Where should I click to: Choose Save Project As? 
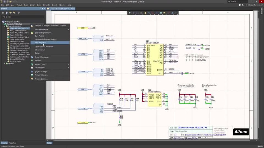tap(50, 43)
